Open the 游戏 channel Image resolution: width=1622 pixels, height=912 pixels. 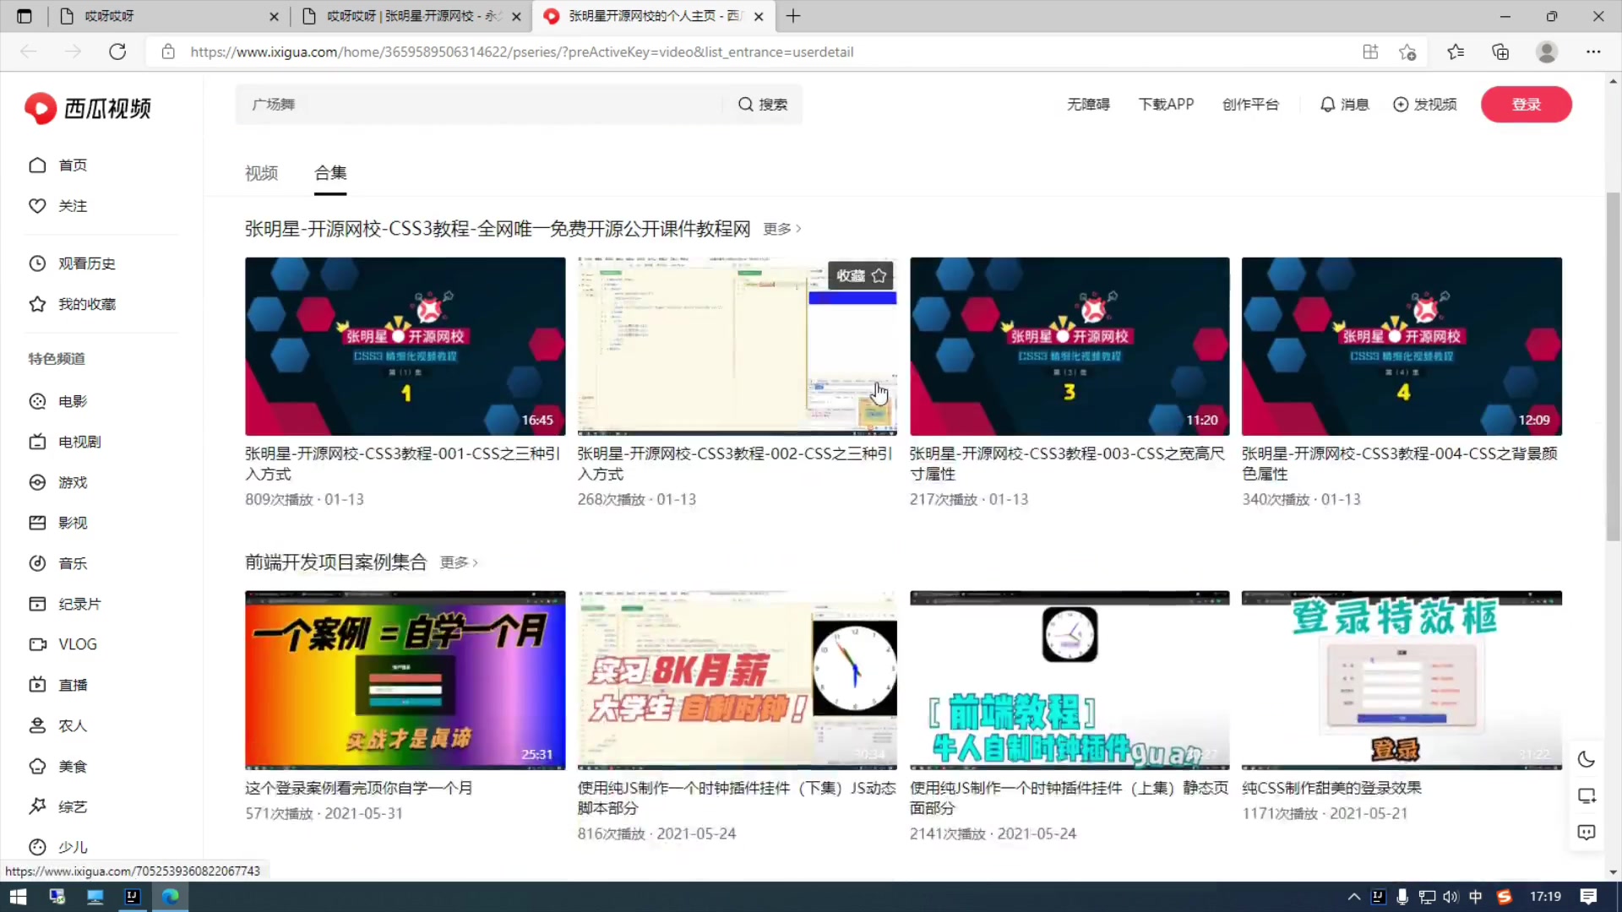[x=58, y=482]
